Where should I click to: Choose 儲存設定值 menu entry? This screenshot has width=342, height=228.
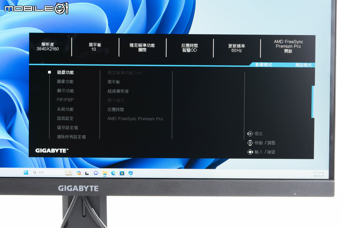pos(67,127)
